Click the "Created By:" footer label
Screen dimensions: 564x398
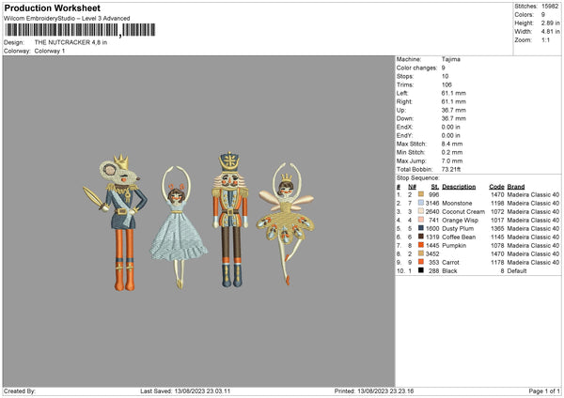(x=20, y=391)
